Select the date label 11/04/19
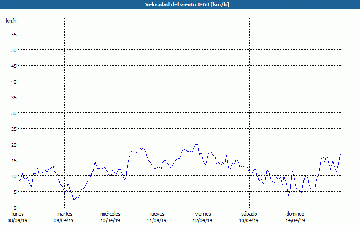 pos(157,220)
